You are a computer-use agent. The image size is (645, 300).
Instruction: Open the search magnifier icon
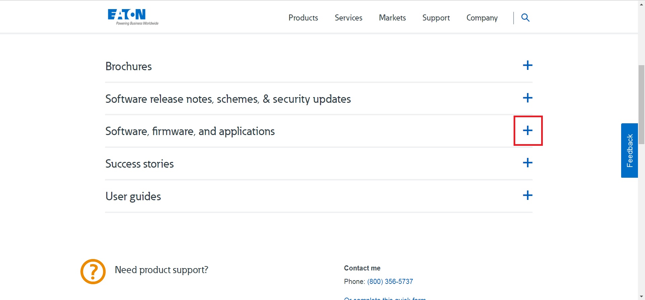525,18
